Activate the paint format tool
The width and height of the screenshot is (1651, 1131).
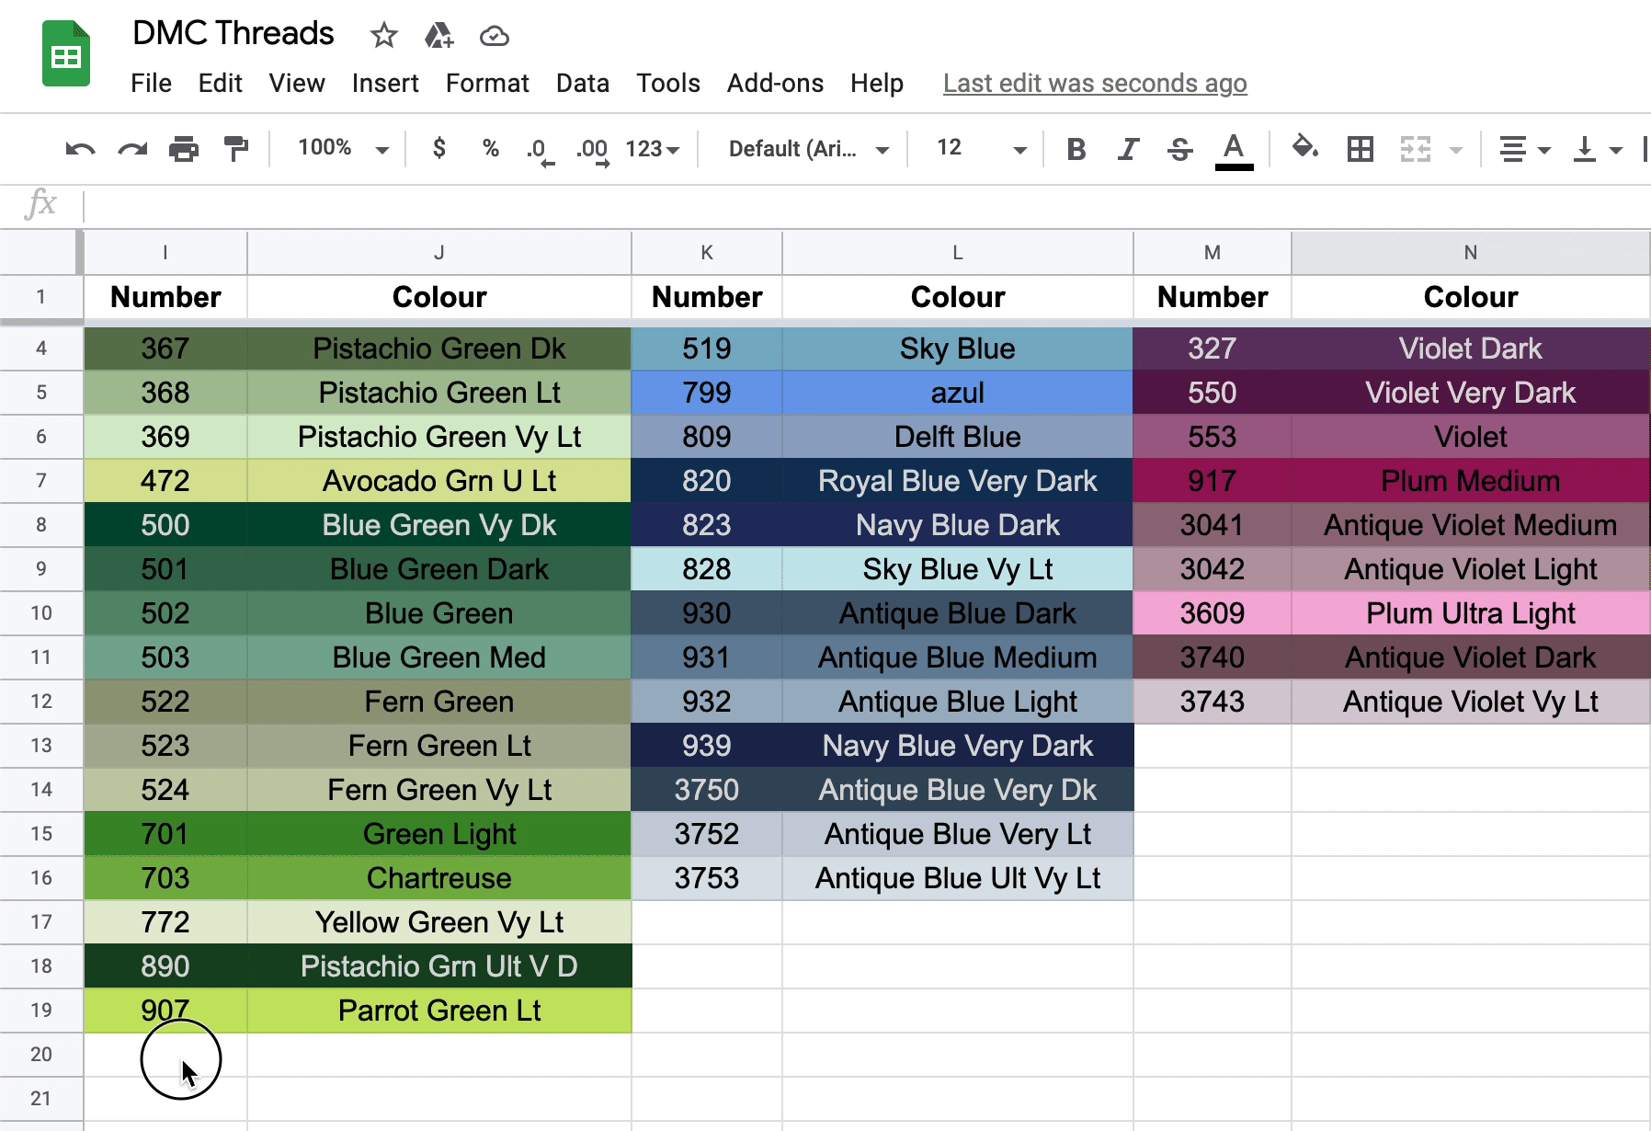coord(236,148)
